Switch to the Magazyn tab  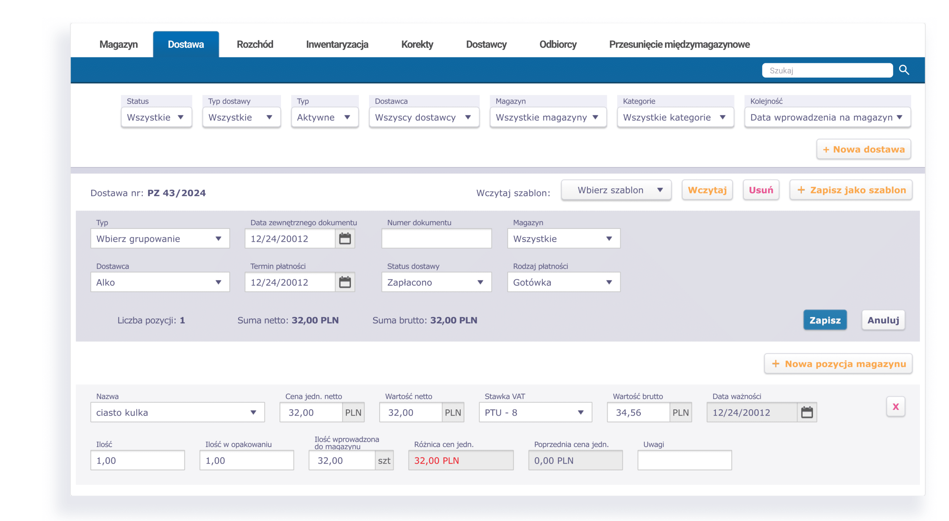118,44
